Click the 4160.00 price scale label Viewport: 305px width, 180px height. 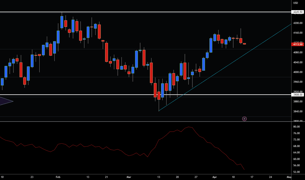click(298, 33)
